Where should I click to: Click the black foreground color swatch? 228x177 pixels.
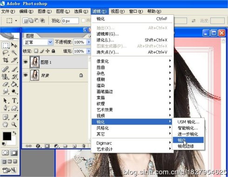7,136
